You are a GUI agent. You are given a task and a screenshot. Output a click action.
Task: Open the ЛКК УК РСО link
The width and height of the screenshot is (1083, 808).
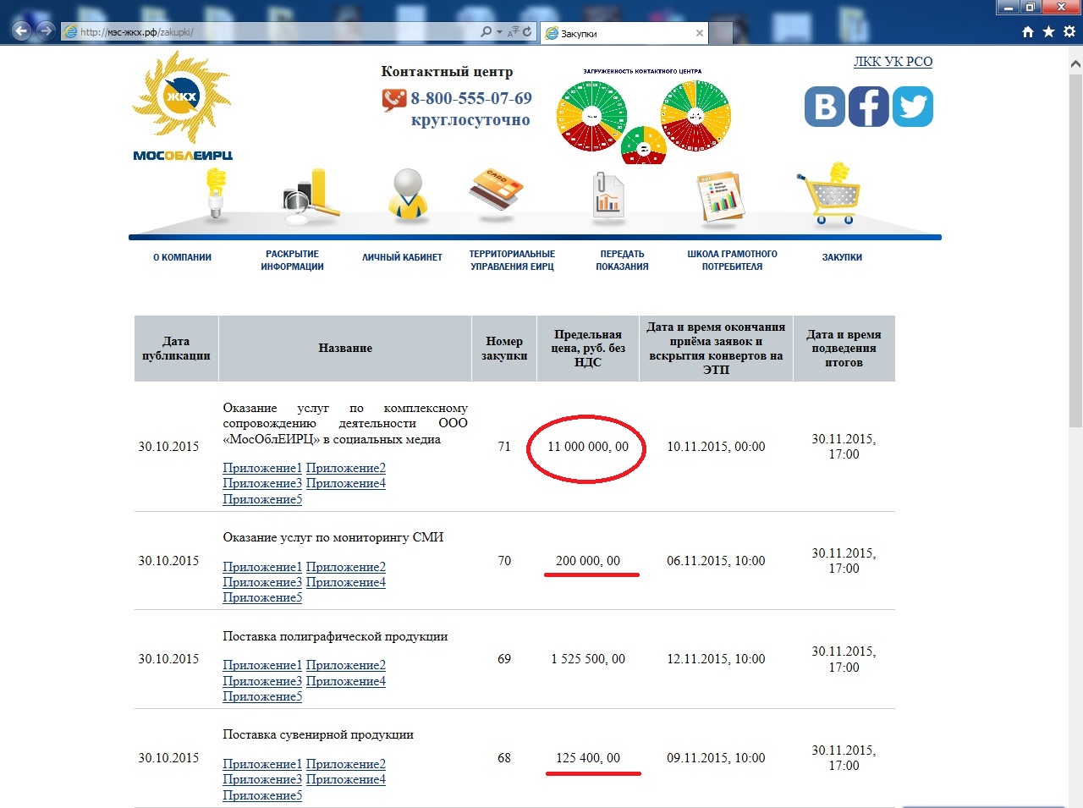(x=893, y=62)
